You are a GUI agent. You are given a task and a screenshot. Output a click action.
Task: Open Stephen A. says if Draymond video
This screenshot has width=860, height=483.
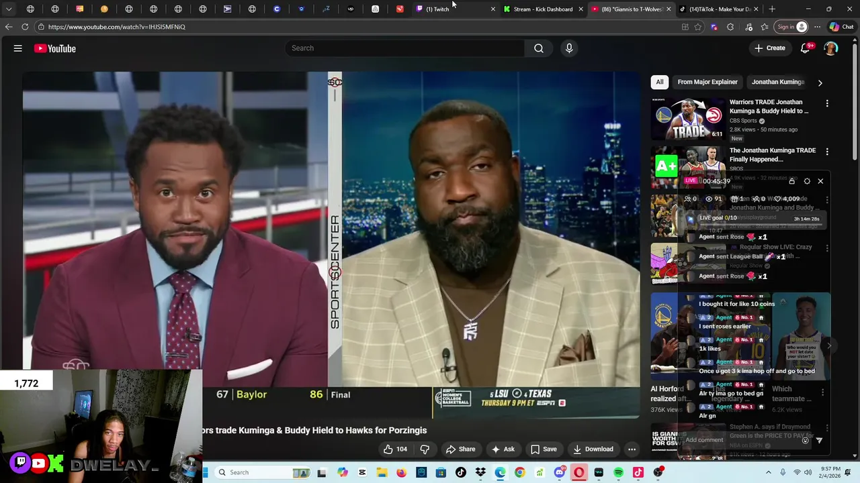(772, 431)
